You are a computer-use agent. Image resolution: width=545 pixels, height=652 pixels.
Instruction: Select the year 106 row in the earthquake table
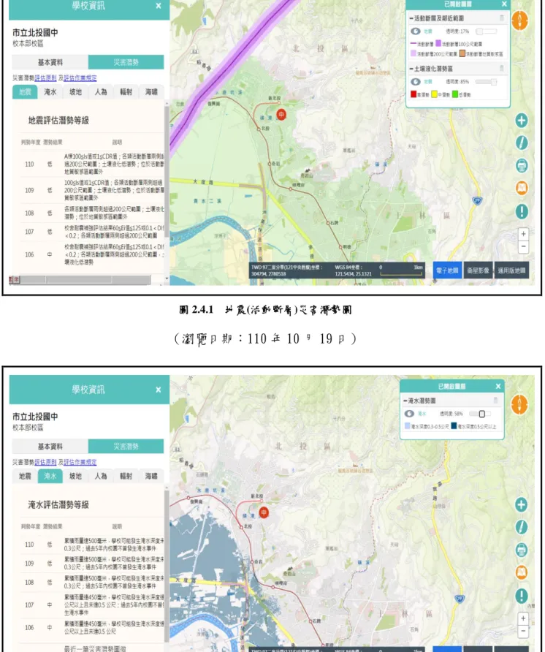click(x=91, y=254)
